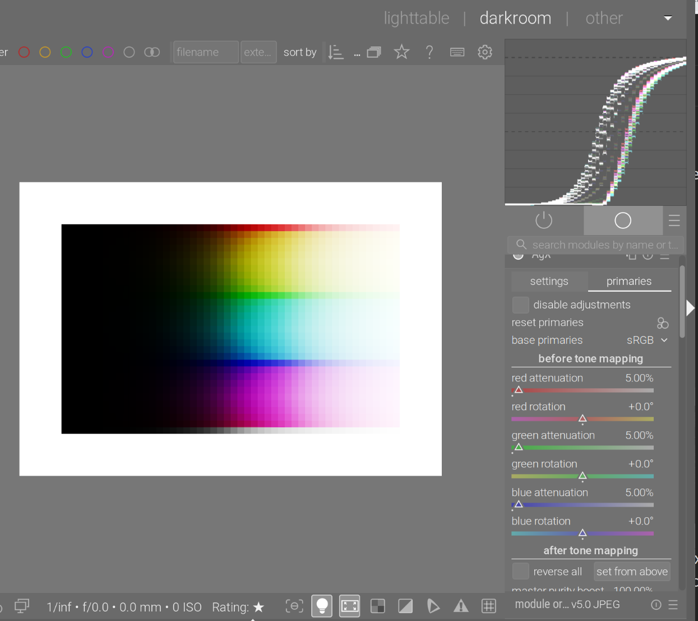
Task: Enable the disable adjustments checkbox
Action: click(x=520, y=305)
